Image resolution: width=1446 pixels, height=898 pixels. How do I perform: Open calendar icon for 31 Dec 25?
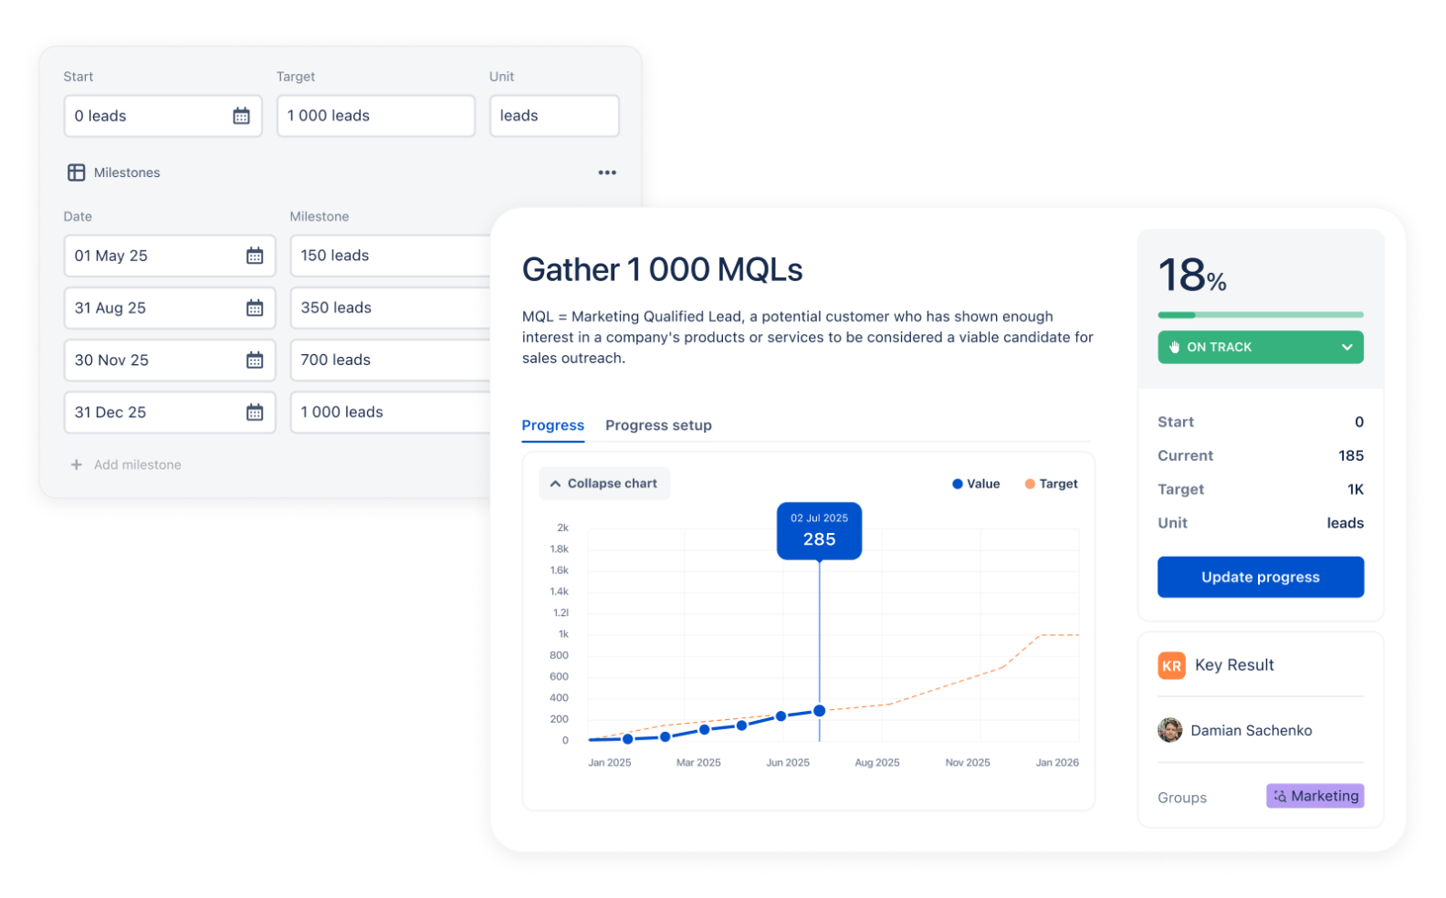click(255, 412)
